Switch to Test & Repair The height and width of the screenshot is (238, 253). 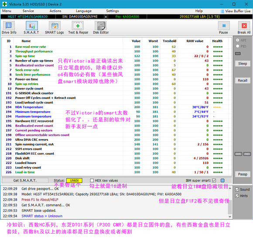[78, 27]
